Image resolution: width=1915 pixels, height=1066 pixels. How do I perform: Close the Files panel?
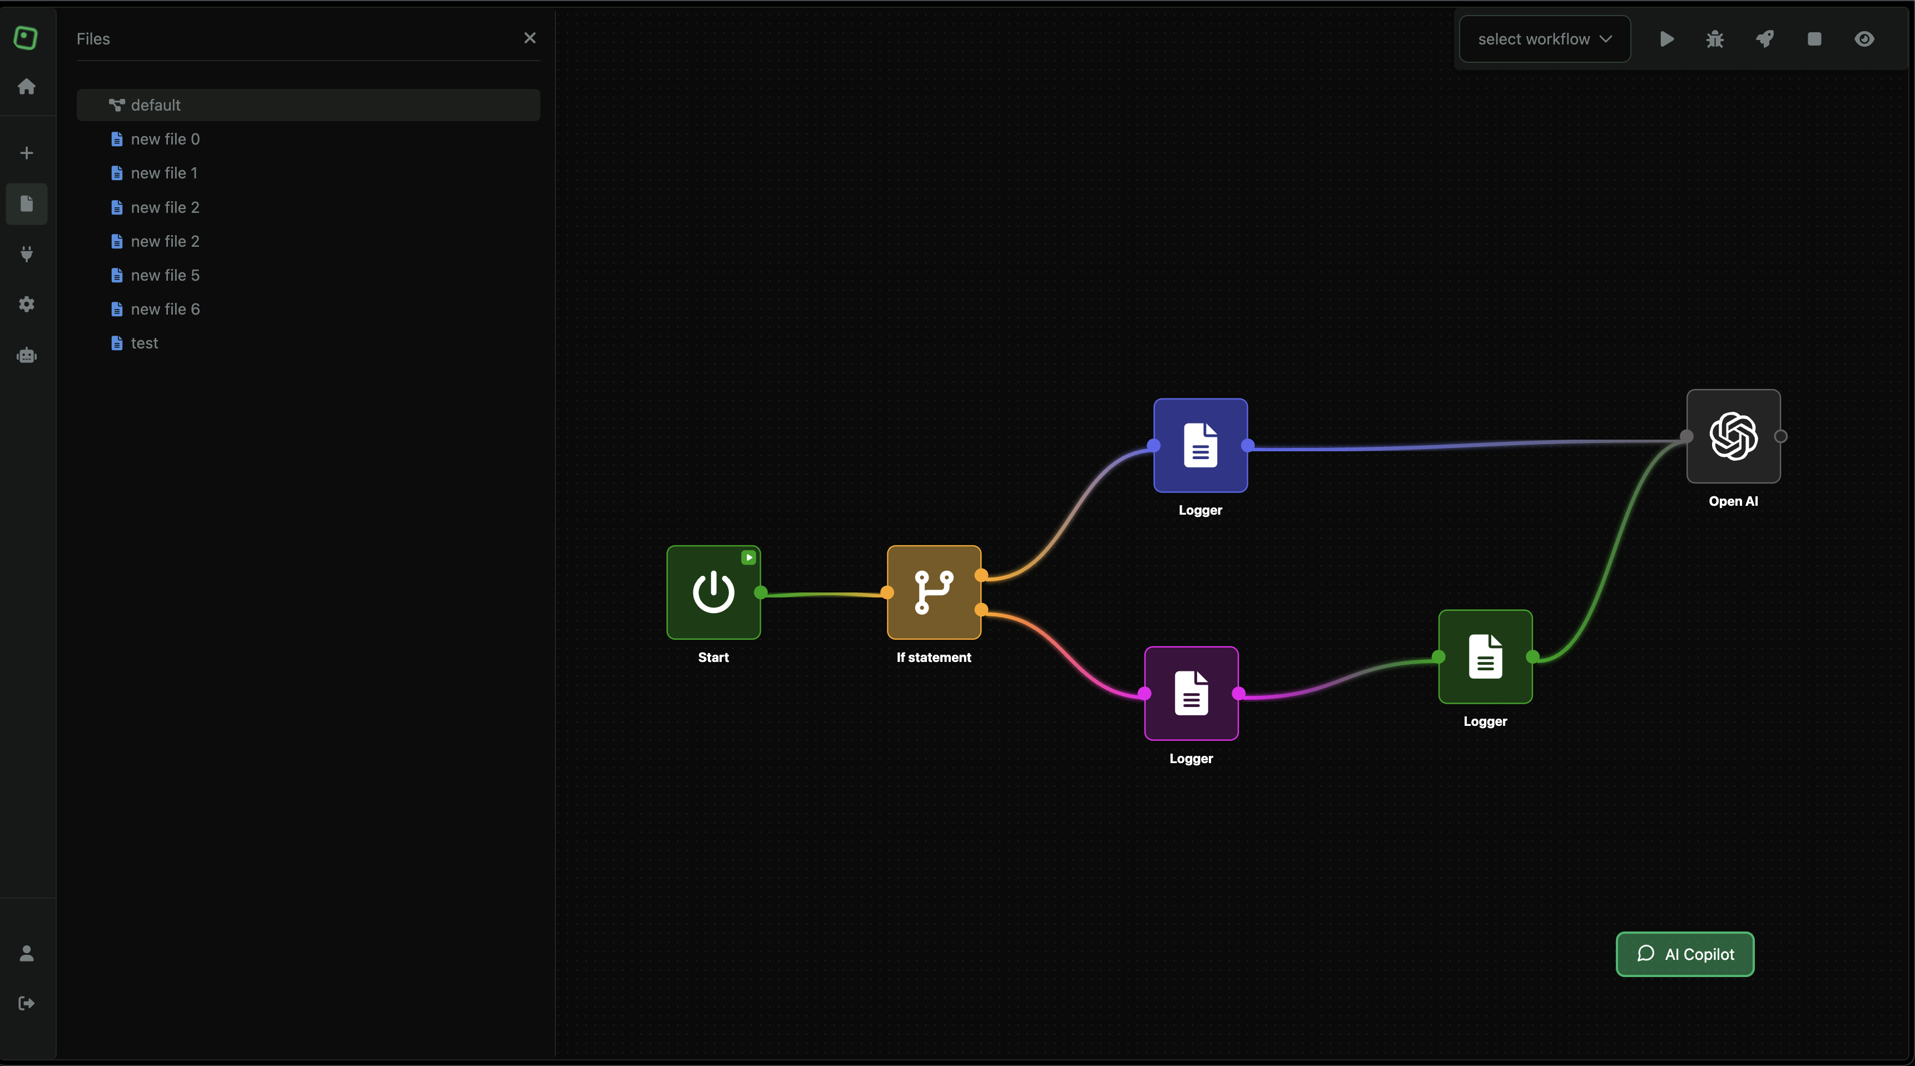(530, 38)
